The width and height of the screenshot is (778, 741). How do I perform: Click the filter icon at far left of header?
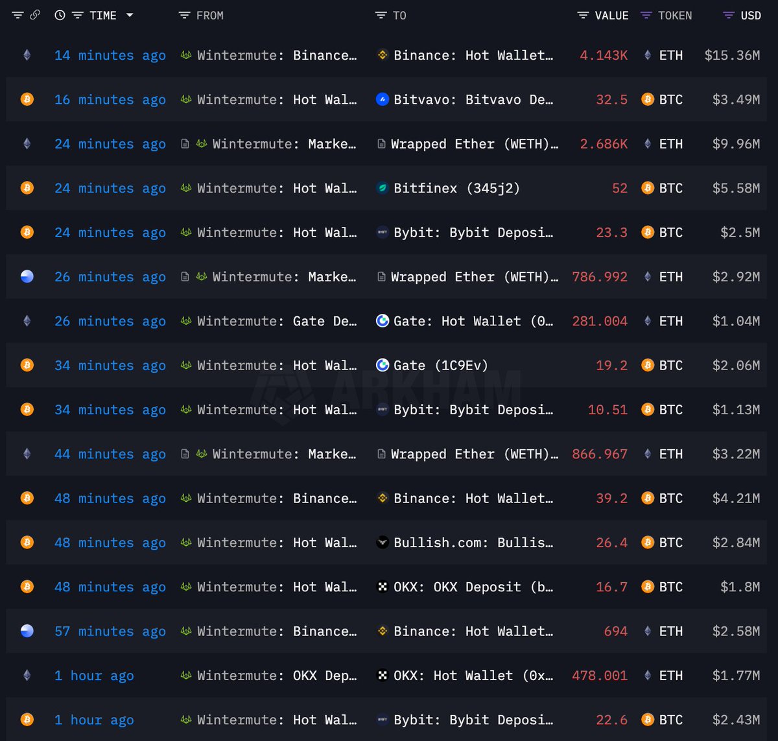coord(18,15)
